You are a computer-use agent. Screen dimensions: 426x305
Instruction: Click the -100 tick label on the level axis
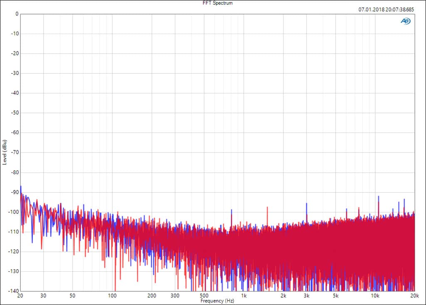[13, 212]
